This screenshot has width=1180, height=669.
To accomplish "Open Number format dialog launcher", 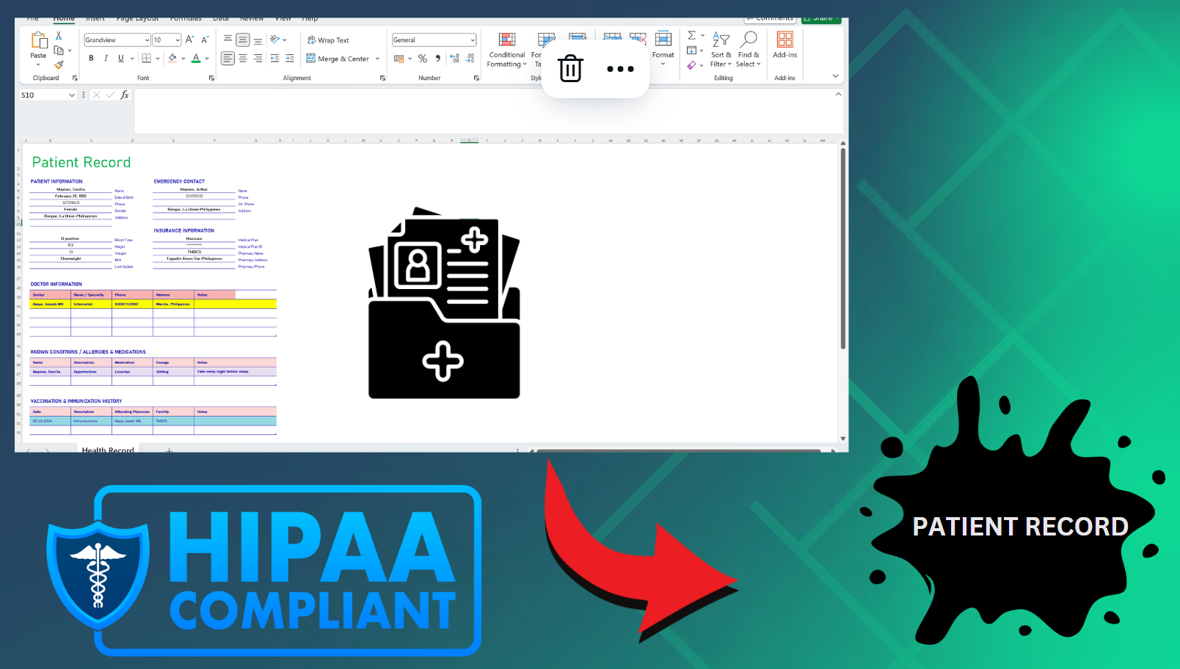I will [x=476, y=78].
